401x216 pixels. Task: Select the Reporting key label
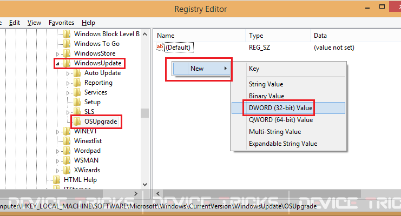point(98,83)
